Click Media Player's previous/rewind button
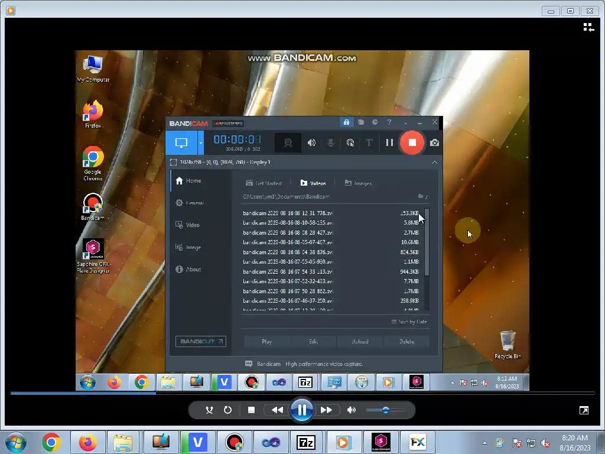Screen dimensions: 605x454 click(277, 410)
